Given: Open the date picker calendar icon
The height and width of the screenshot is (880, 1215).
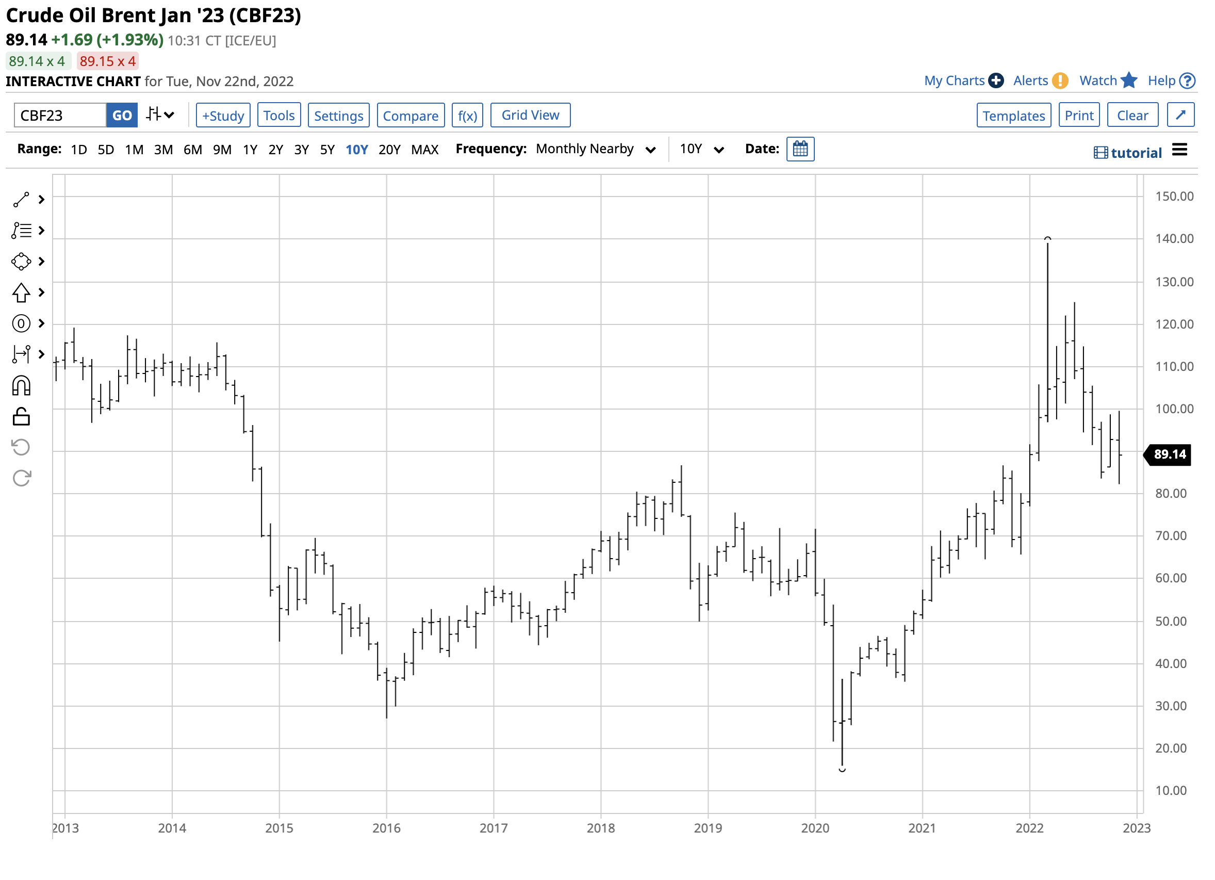Looking at the screenshot, I should (801, 150).
